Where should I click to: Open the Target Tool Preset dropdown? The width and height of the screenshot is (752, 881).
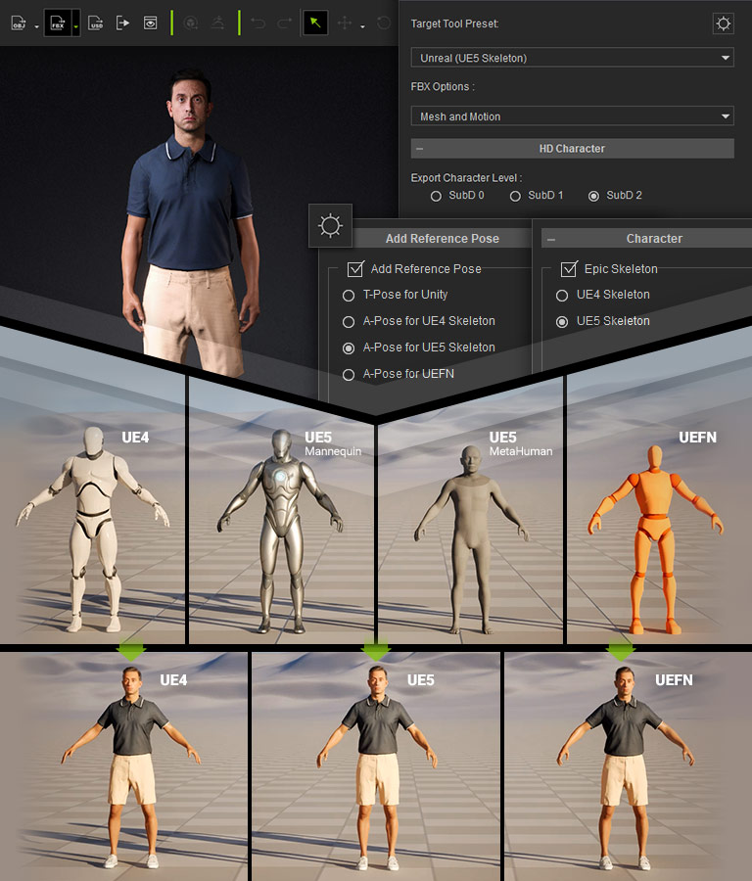click(x=572, y=59)
